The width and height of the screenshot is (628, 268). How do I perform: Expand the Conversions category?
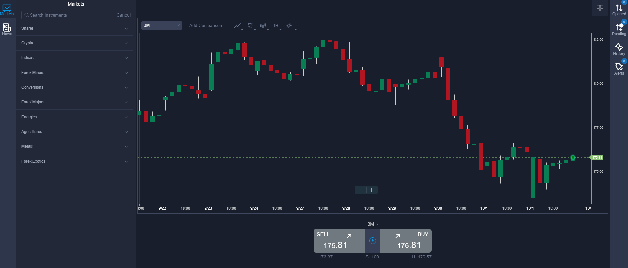pyautogui.click(x=75, y=87)
